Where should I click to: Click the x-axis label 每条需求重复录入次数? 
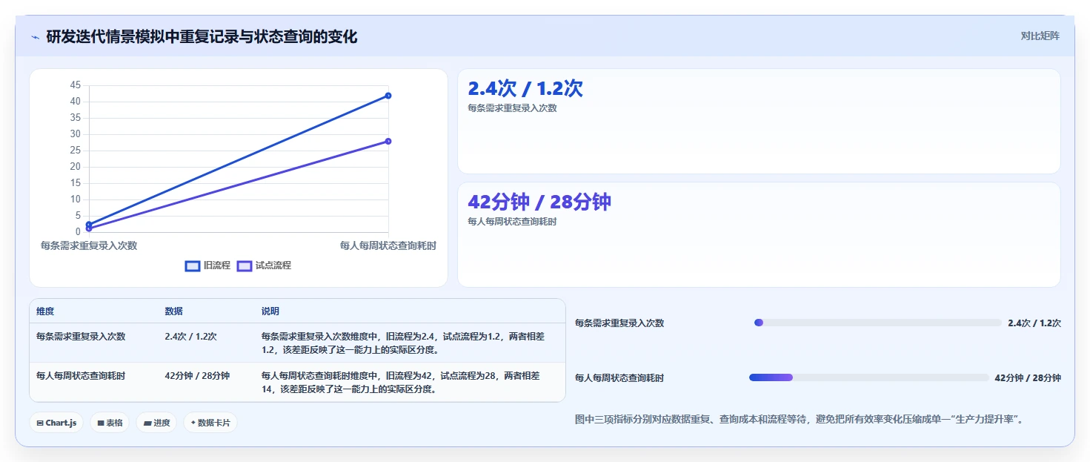click(x=89, y=245)
